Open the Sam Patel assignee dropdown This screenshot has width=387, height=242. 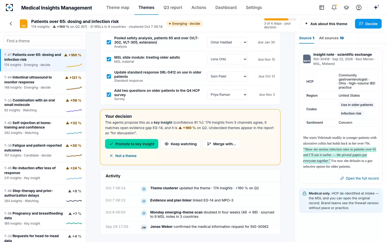click(x=227, y=76)
